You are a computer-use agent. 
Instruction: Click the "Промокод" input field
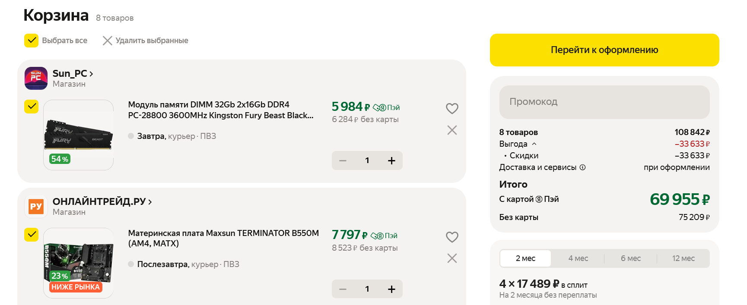(x=604, y=102)
